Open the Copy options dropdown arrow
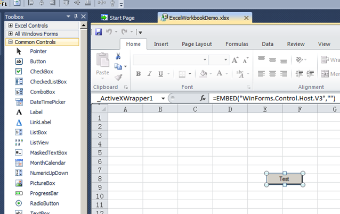This screenshot has height=214, width=340. pyautogui.click(x=125, y=66)
